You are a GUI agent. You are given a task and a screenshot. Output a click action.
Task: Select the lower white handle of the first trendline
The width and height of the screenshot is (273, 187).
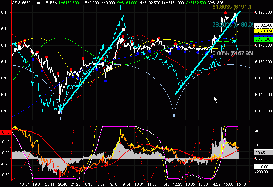pyautogui.click(x=59, y=112)
